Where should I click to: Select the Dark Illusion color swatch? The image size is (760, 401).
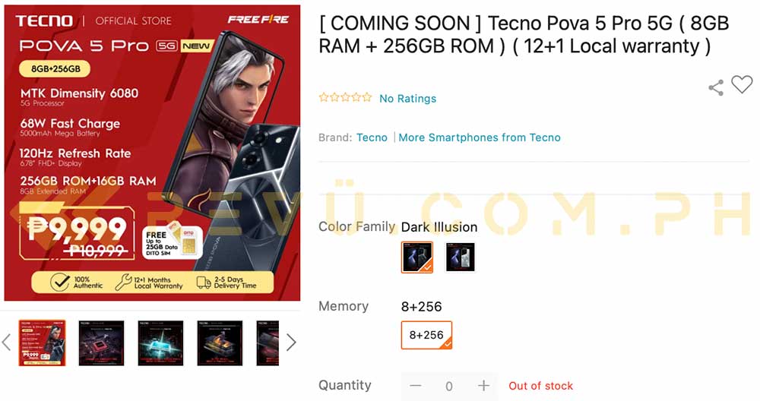[416, 257]
